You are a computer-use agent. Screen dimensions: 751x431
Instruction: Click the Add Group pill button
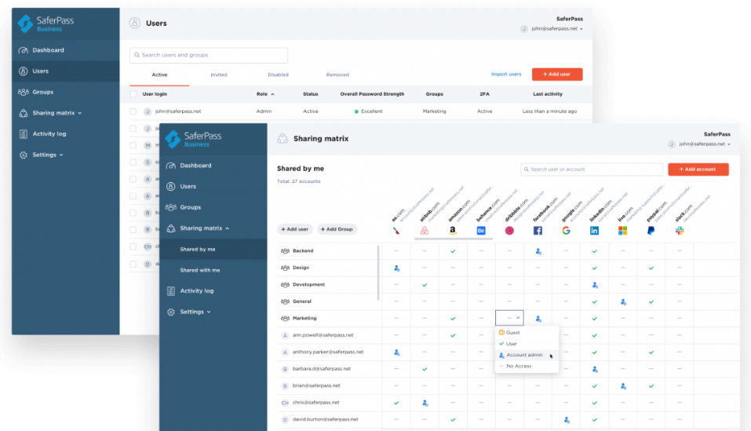pos(337,229)
